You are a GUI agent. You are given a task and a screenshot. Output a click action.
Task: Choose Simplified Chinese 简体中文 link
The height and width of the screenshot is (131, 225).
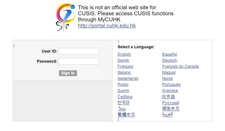pos(171,109)
